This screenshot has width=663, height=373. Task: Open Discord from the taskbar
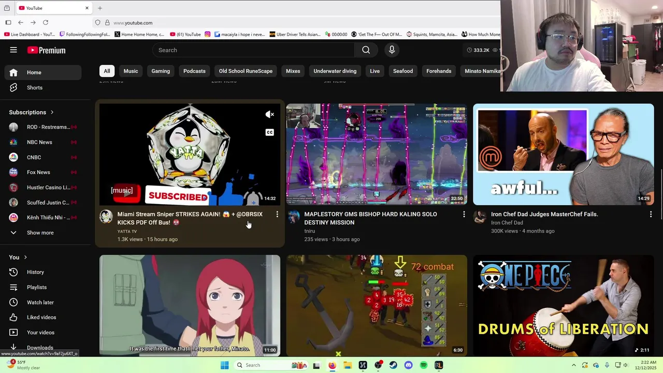coord(408,365)
